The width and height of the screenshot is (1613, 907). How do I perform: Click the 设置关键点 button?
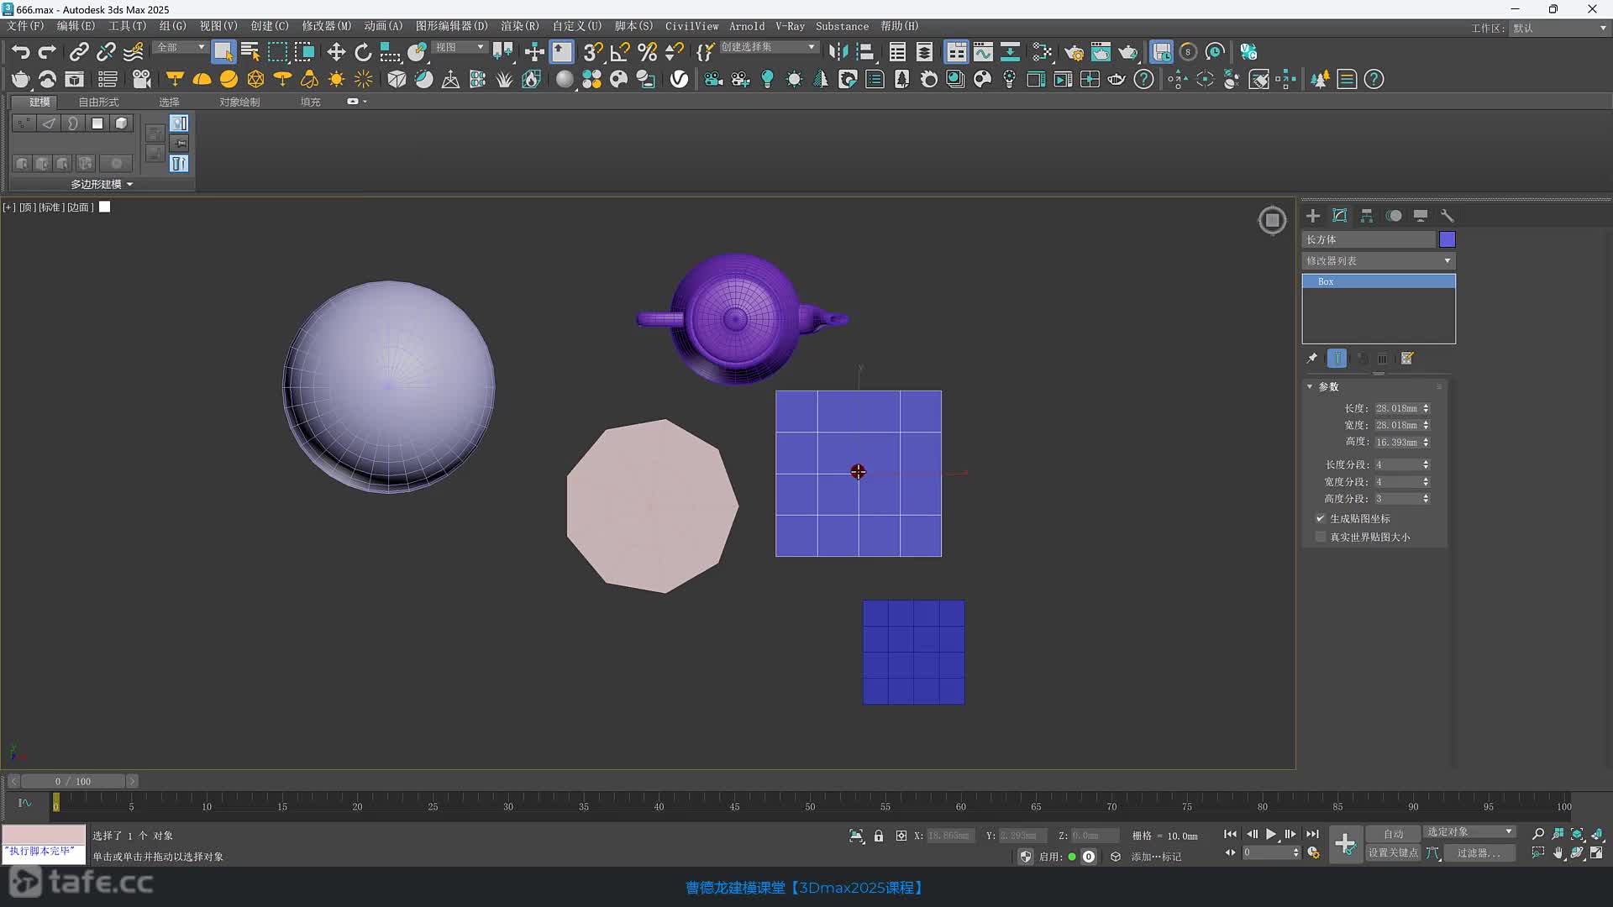[x=1394, y=852]
